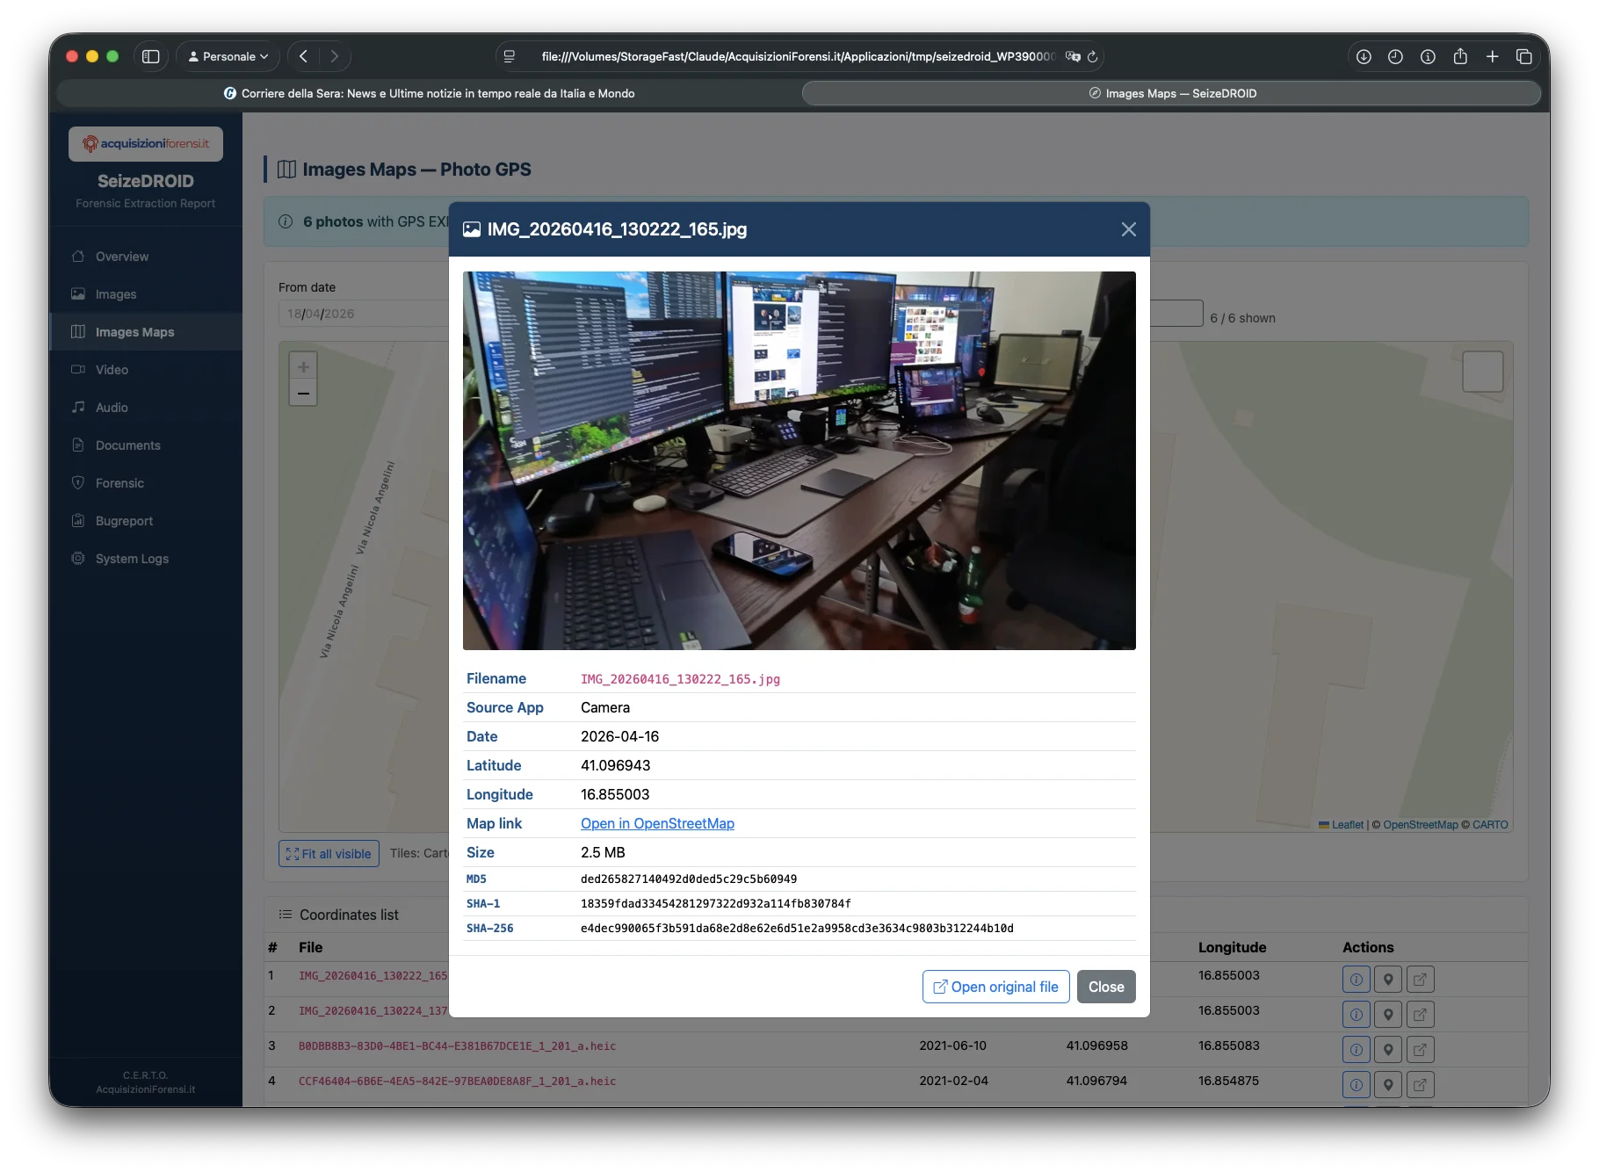Open the Open in OpenStreetMap link
The width and height of the screenshot is (1599, 1172).
(x=657, y=823)
